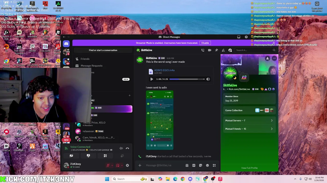This screenshot has width=327, height=183.
Task: Toggle noise suppression waveform icon
Action: coord(121,148)
